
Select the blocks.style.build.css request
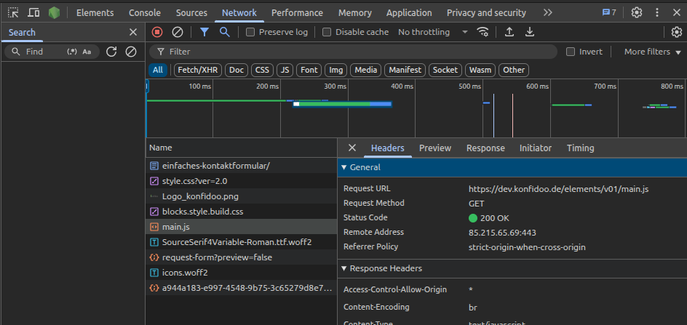[241, 212]
